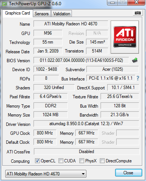
Task: Click the Bus Interface question mark
Action: pos(138,78)
